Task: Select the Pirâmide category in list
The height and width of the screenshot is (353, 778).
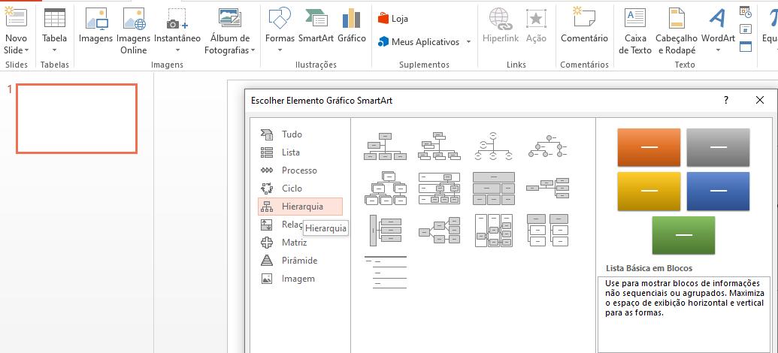Action: click(299, 261)
